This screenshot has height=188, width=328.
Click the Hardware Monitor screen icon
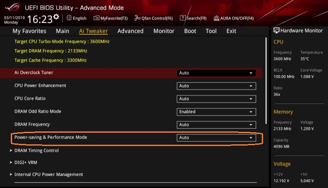point(276,30)
